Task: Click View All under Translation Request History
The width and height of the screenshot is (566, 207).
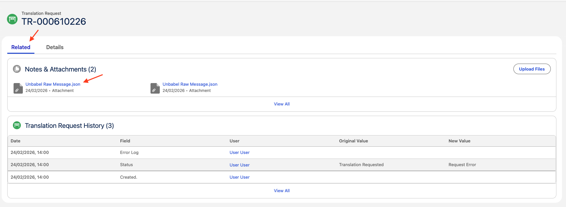Action: click(x=282, y=191)
